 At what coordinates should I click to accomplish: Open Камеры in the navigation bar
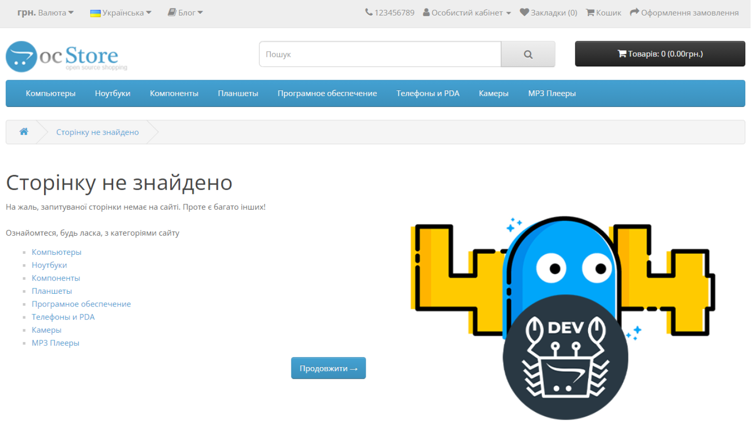click(x=494, y=93)
